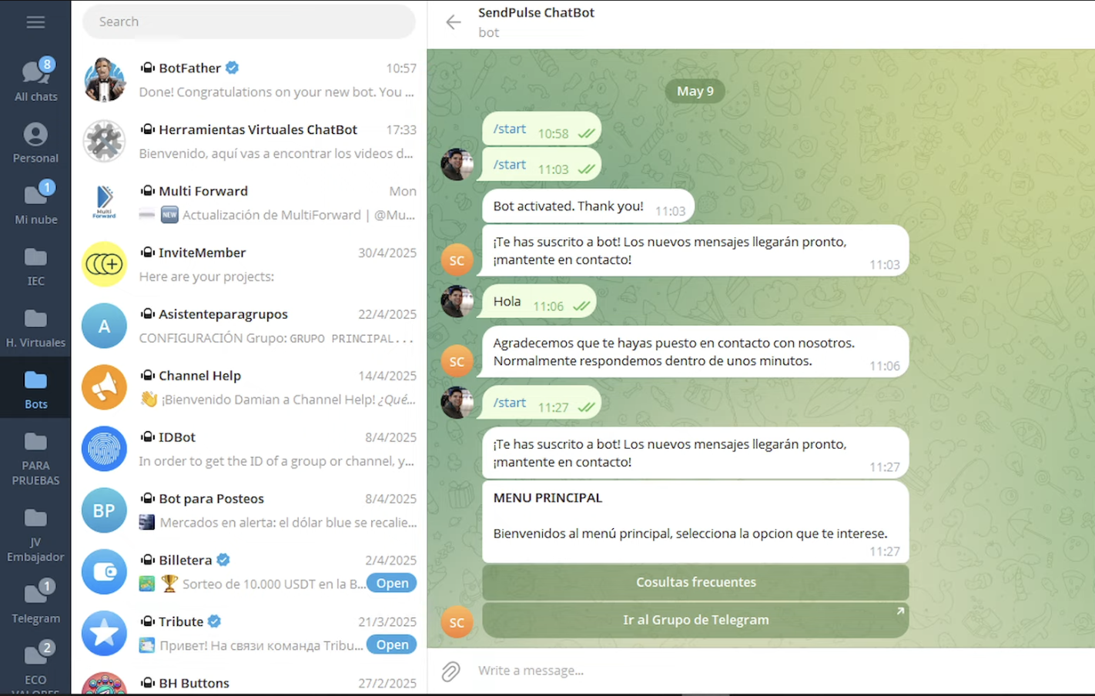Click Open button in Billetera row
Viewport: 1095px width, 696px height.
click(x=392, y=583)
